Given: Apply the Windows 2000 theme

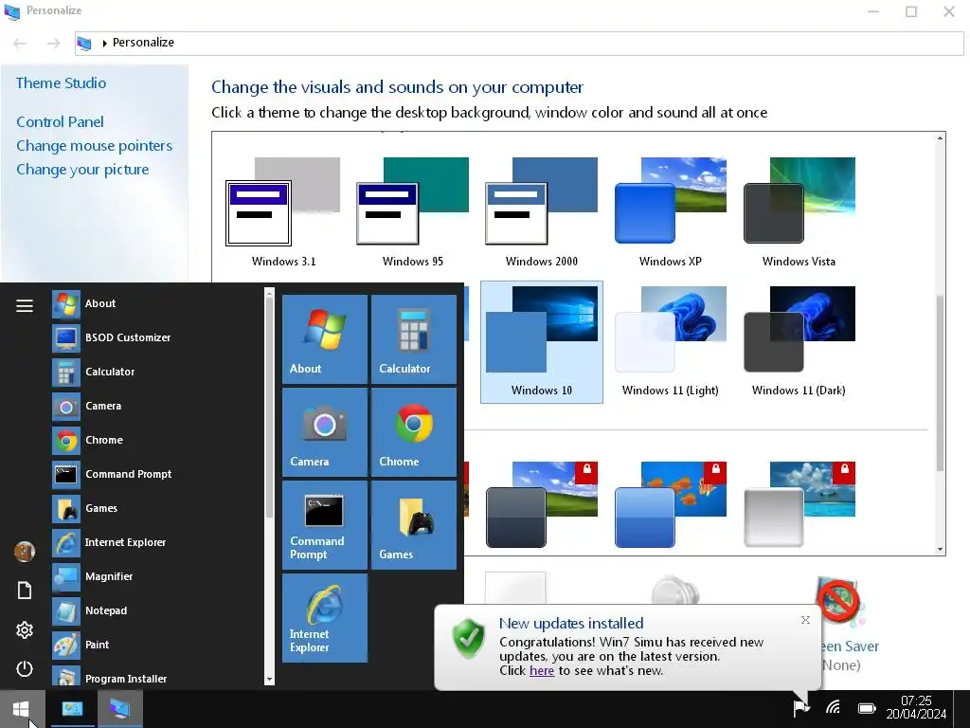Looking at the screenshot, I should tap(541, 213).
